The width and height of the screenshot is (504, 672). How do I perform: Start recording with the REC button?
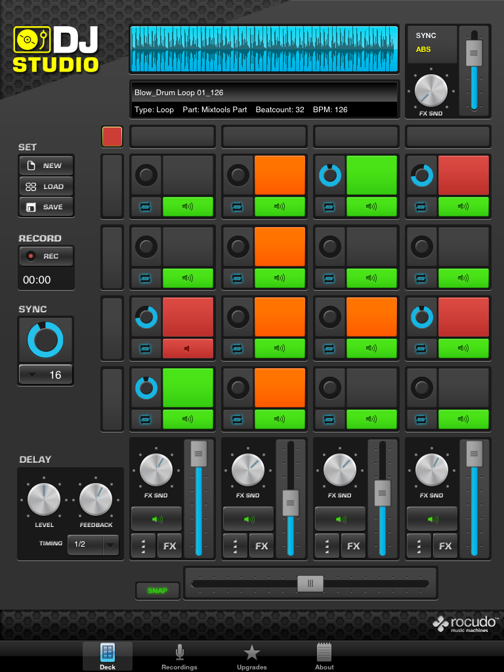pos(46,257)
